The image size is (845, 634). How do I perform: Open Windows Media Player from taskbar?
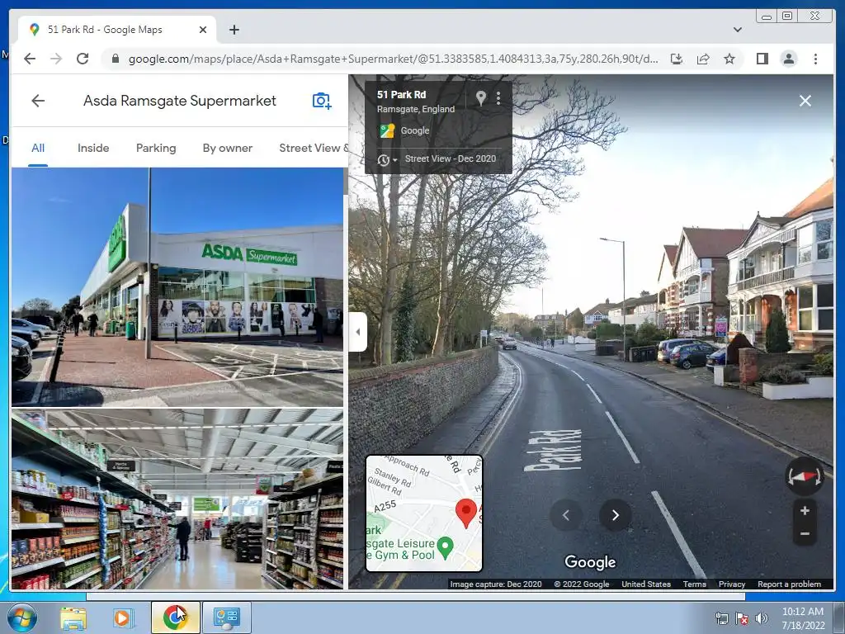point(123,617)
